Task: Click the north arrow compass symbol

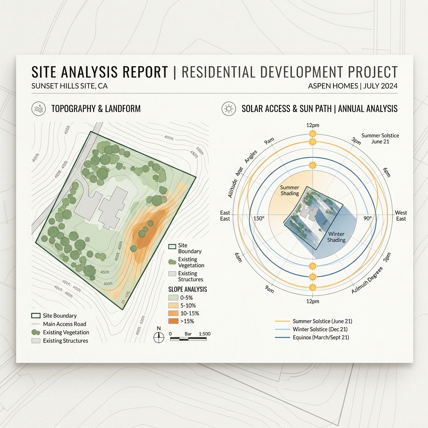Action: click(x=158, y=337)
